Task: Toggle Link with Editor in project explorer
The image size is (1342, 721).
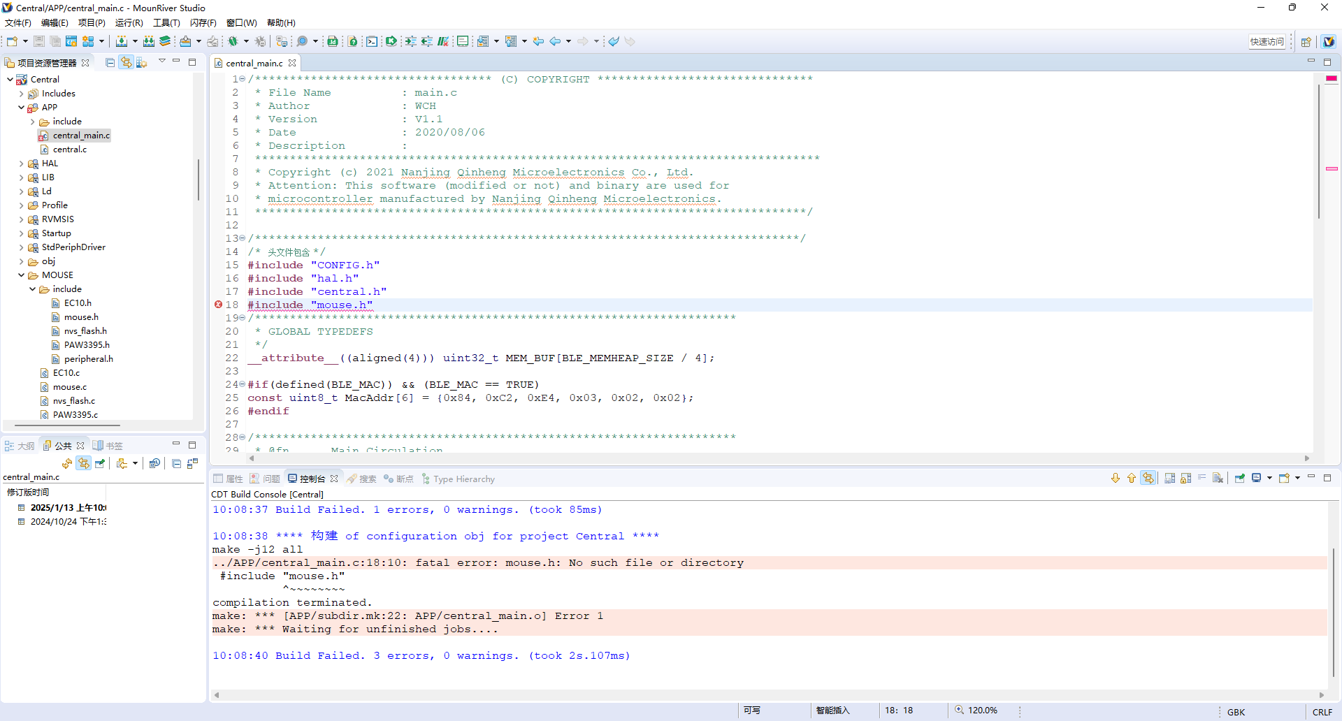Action: coord(126,62)
